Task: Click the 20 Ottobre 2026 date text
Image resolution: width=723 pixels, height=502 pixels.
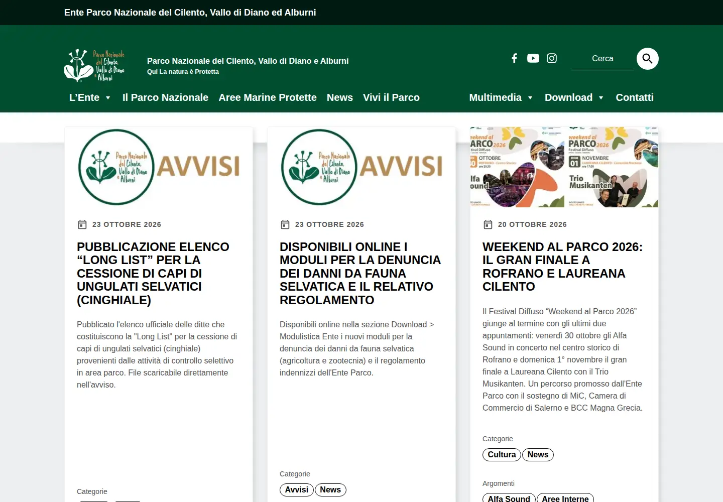Action: [532, 224]
